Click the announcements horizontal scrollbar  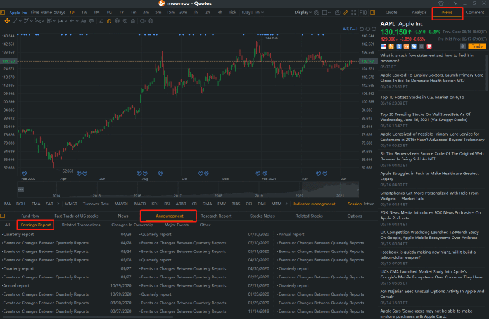point(87,317)
